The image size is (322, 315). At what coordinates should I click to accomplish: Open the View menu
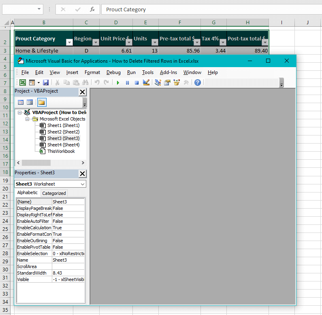tap(55, 72)
